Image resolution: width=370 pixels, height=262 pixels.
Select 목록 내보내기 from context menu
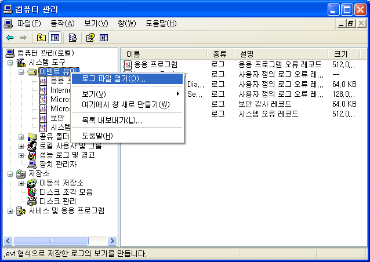(x=111, y=121)
